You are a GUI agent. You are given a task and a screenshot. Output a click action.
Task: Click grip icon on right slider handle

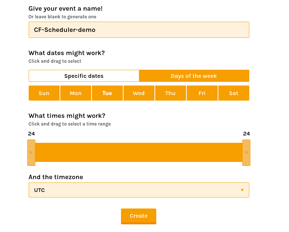[x=246, y=152]
